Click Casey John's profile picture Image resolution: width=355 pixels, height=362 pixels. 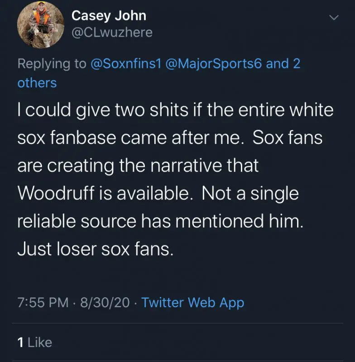pyautogui.click(x=41, y=24)
